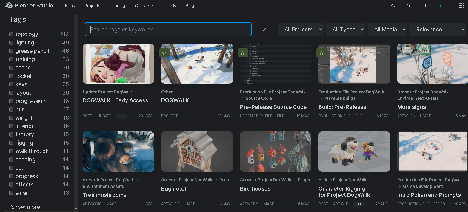Image resolution: width=468 pixels, height=212 pixels.
Task: Check the interior tag checkbox
Action: click(x=11, y=126)
